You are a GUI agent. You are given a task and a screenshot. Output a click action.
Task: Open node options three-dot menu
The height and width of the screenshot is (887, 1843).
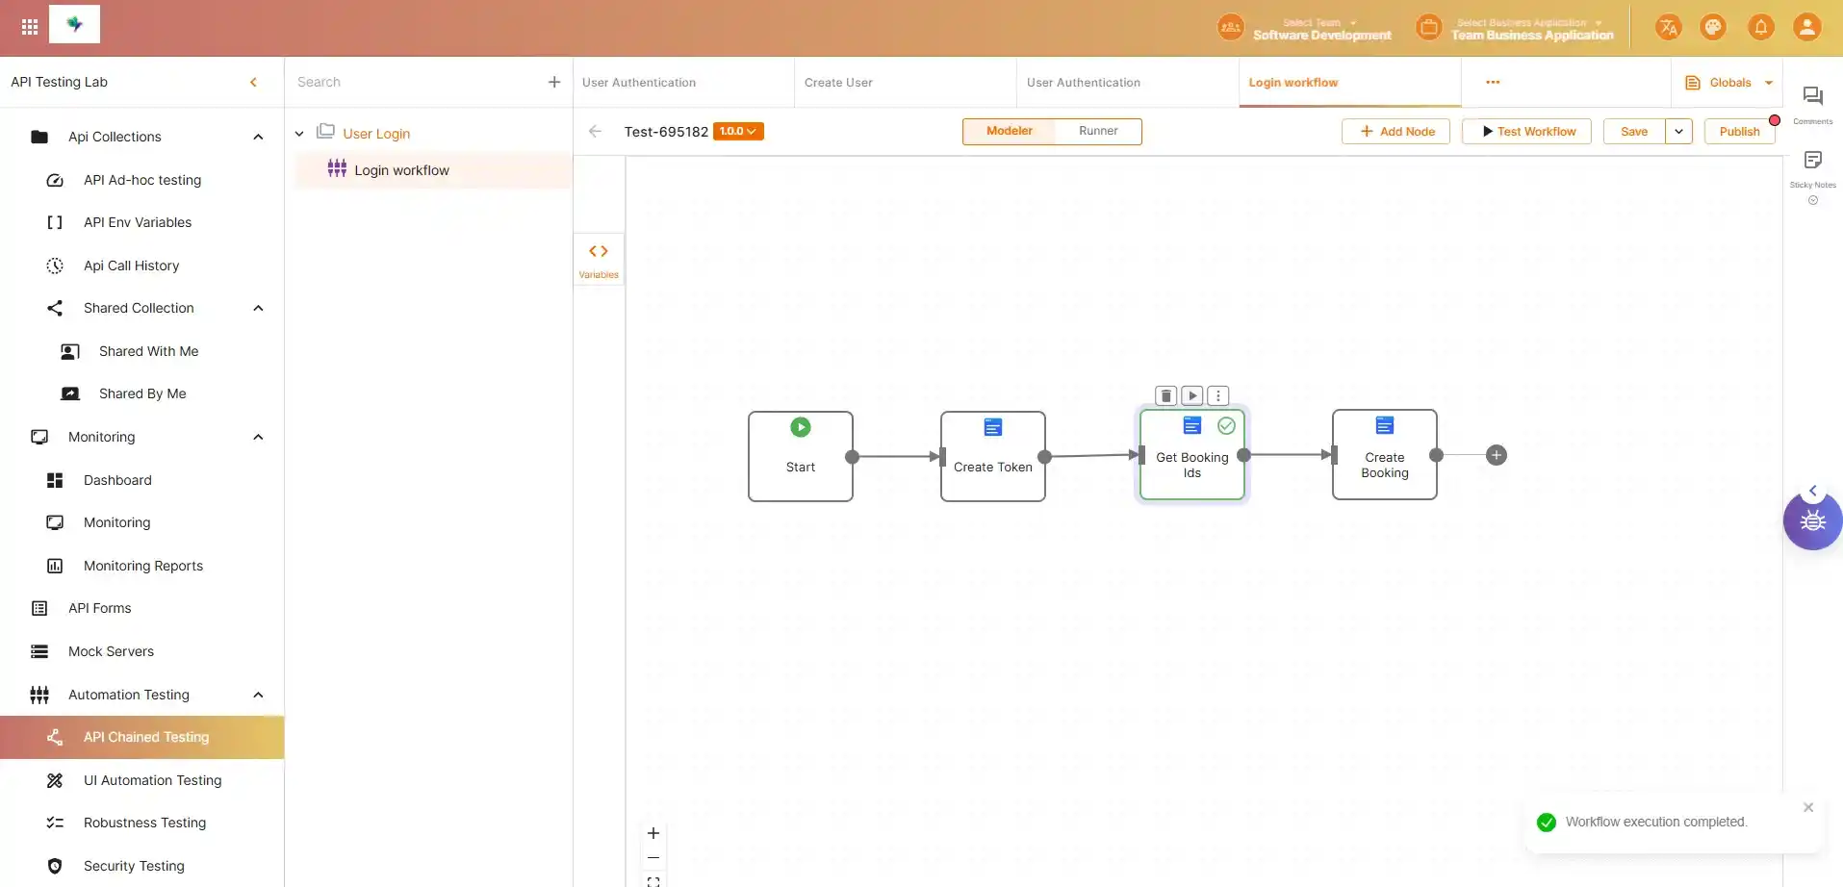pos(1218,395)
